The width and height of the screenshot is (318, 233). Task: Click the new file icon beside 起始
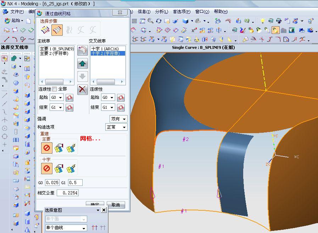(x=29, y=21)
